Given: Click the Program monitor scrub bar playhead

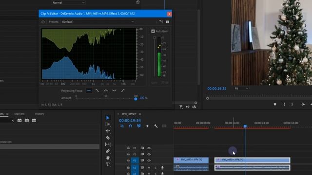Looking at the screenshot, I should point(207,98).
